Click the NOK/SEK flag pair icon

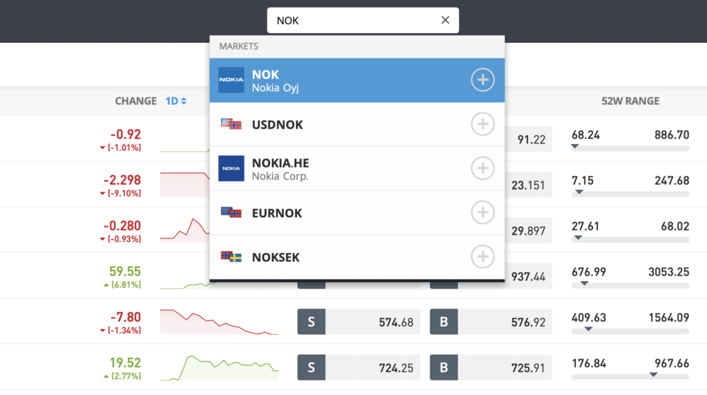pos(231,256)
